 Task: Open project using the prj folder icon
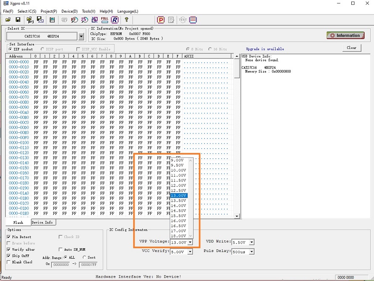30,20
